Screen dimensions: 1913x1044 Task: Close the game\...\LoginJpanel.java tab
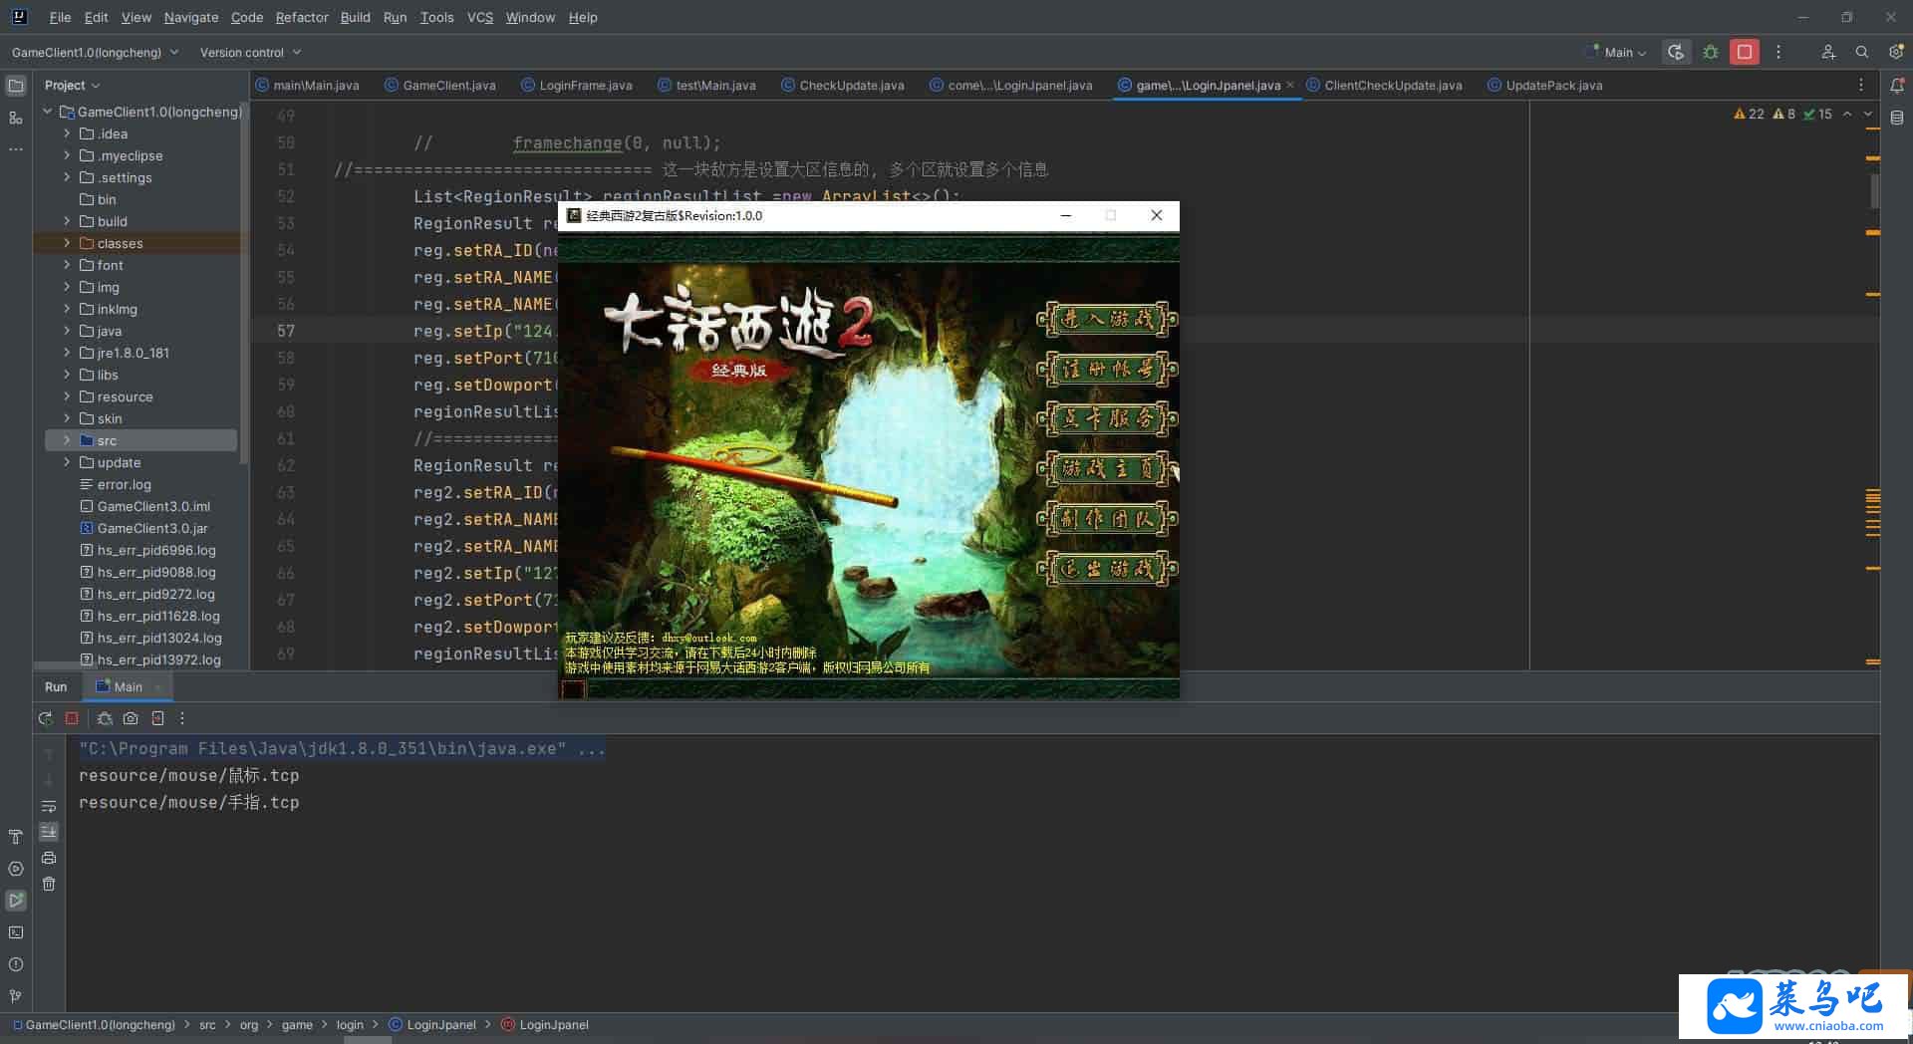(1290, 86)
